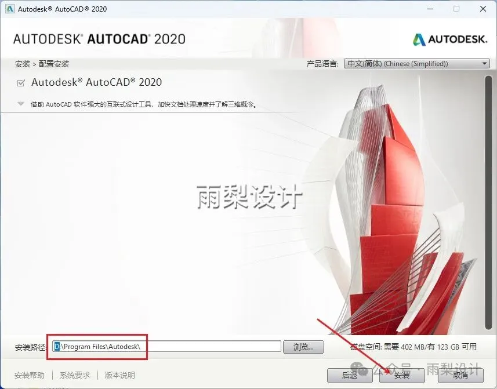Click the 安装 install button
497x389 pixels.
point(402,376)
